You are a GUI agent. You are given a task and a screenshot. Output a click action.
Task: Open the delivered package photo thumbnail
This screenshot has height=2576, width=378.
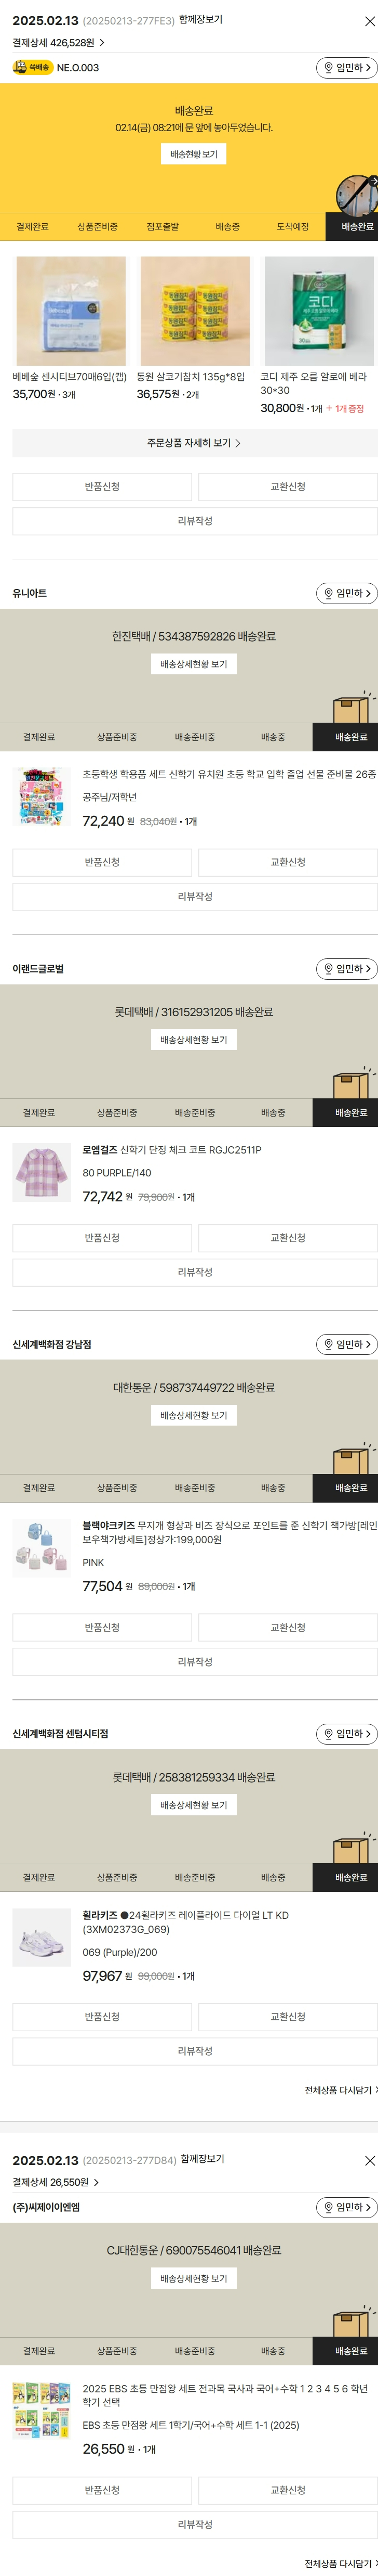coord(355,194)
